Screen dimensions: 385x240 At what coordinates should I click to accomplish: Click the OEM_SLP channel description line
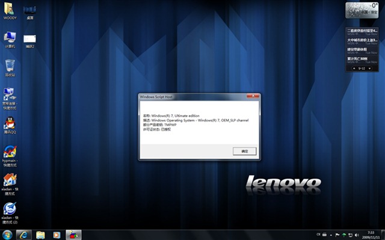(x=196, y=120)
